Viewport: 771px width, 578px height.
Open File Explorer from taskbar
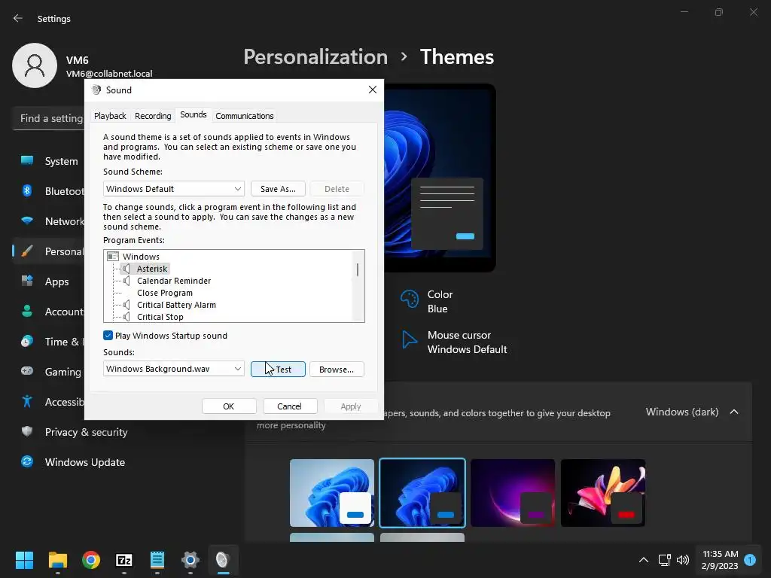[57, 560]
